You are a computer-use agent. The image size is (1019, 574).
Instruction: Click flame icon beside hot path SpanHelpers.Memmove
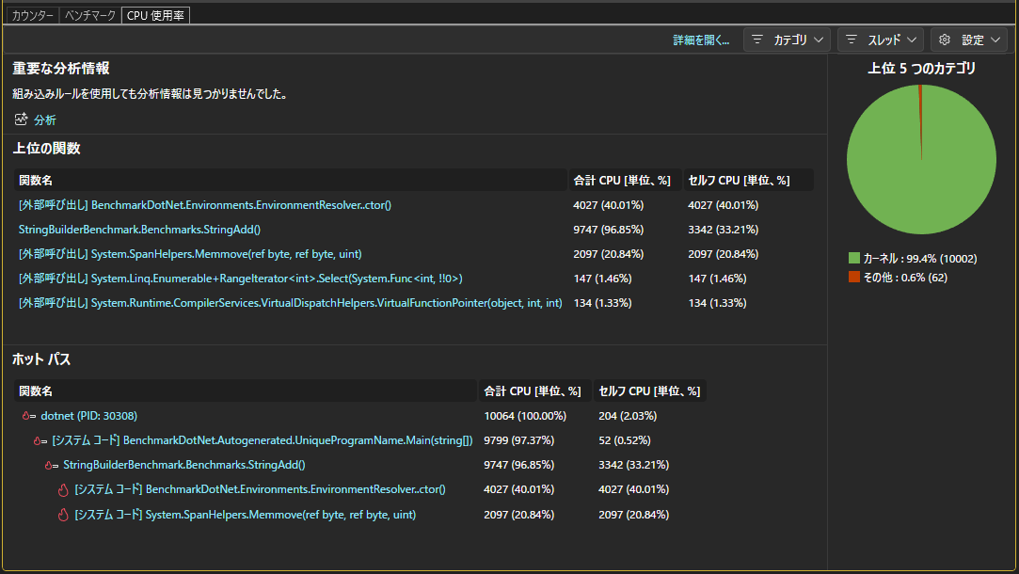(63, 514)
